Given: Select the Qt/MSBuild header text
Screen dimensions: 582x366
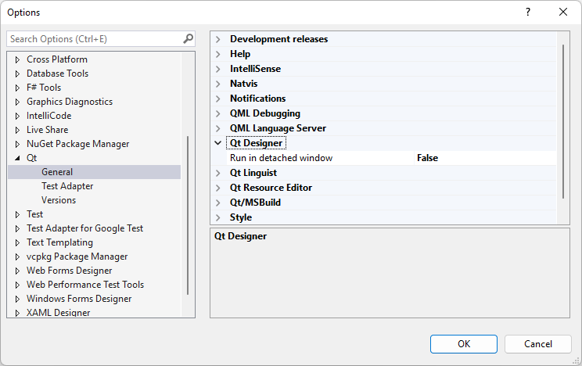Looking at the screenshot, I should [255, 203].
